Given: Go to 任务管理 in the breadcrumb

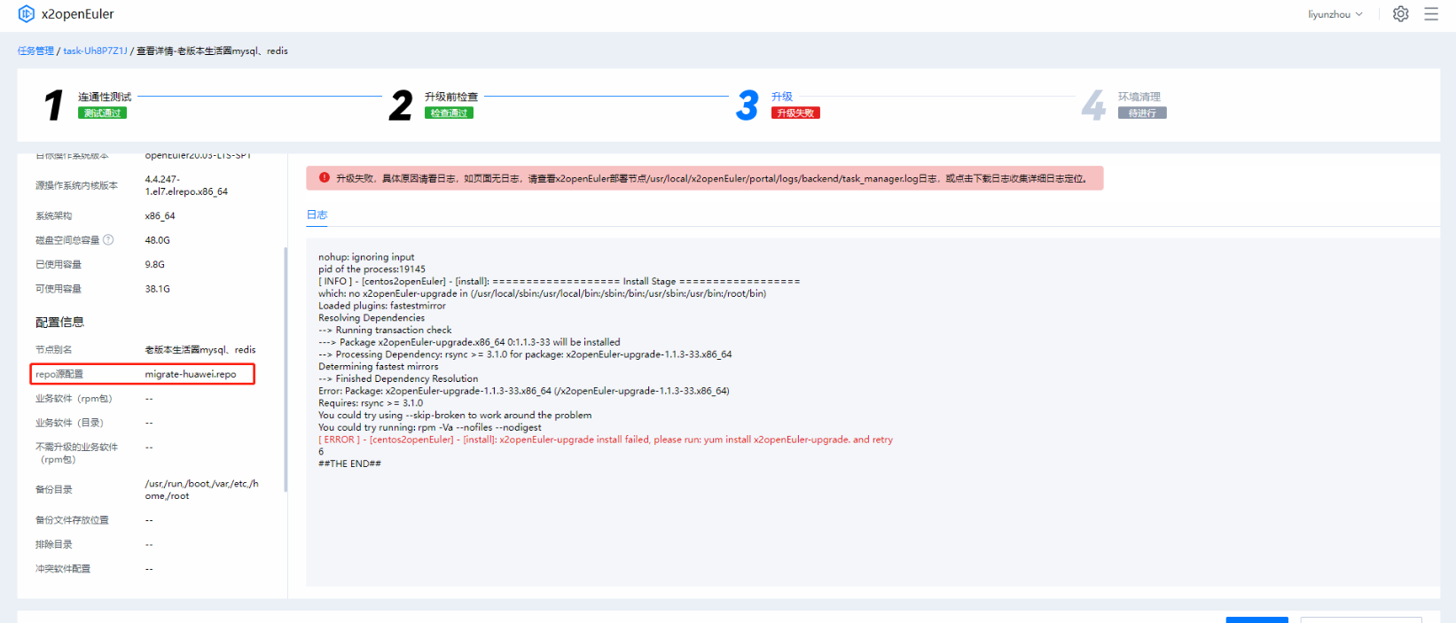Looking at the screenshot, I should pos(35,51).
